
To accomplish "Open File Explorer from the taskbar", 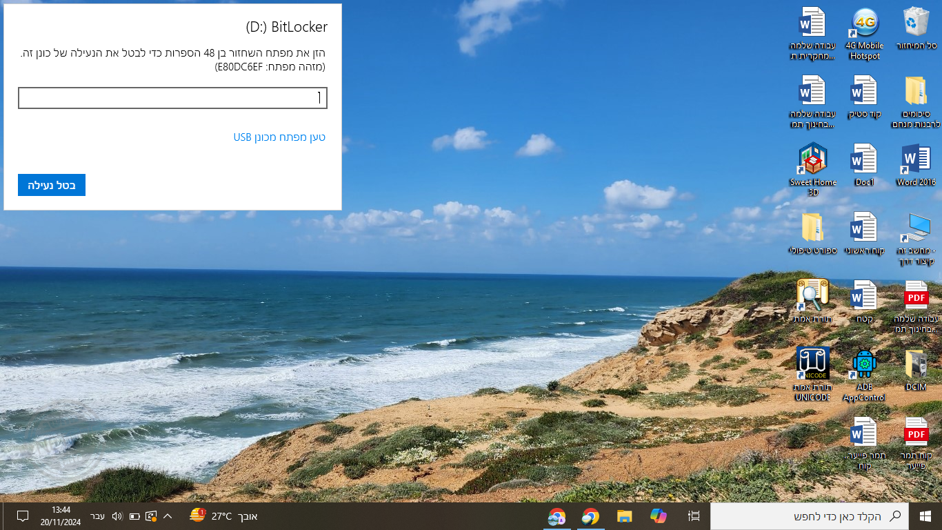I will click(624, 516).
